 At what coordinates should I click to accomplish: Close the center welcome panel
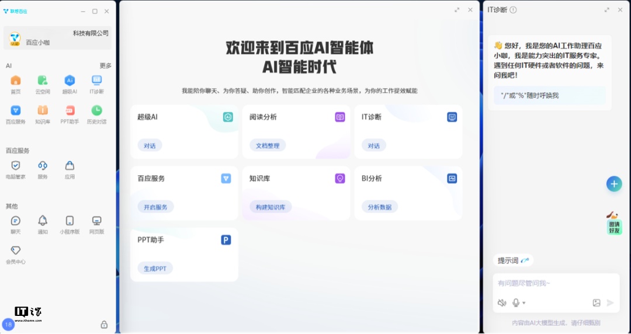click(470, 10)
